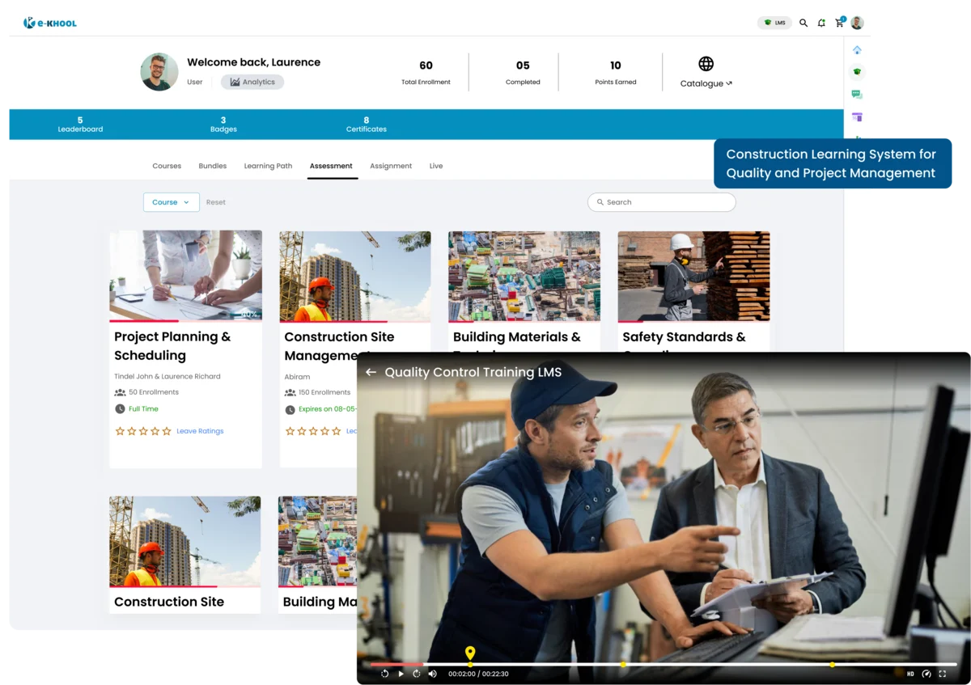The width and height of the screenshot is (971, 685).
Task: Click the notifications bell icon
Action: tap(821, 23)
